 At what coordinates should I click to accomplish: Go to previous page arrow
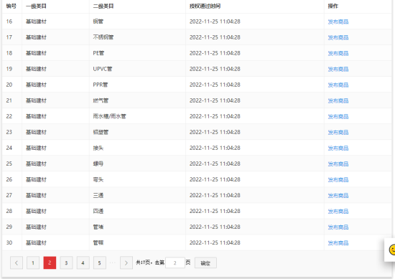(17, 263)
